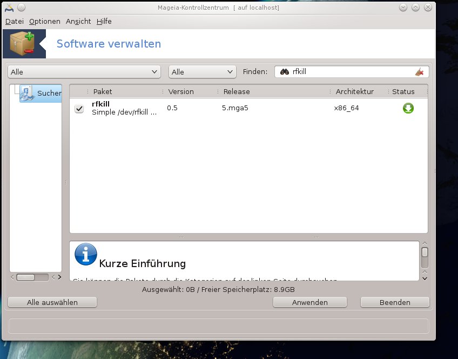Click the Software verwalten package icon
Screen dimensions: 458x359
(x=22, y=44)
